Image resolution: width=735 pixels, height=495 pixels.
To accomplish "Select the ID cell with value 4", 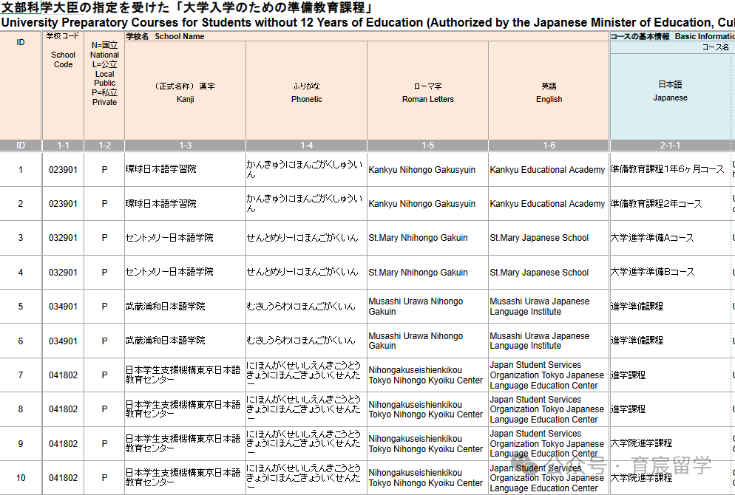I will (x=21, y=272).
